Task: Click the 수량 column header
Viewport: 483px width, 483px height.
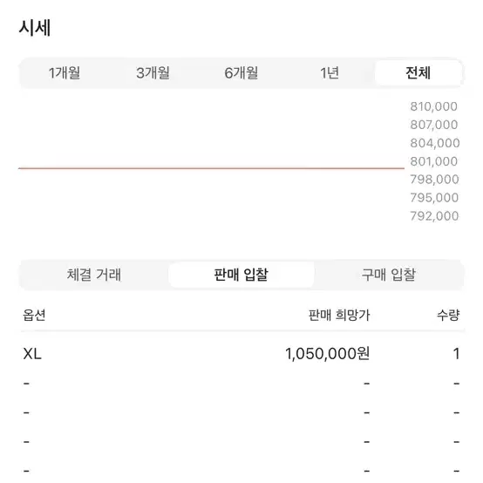Action: tap(448, 315)
